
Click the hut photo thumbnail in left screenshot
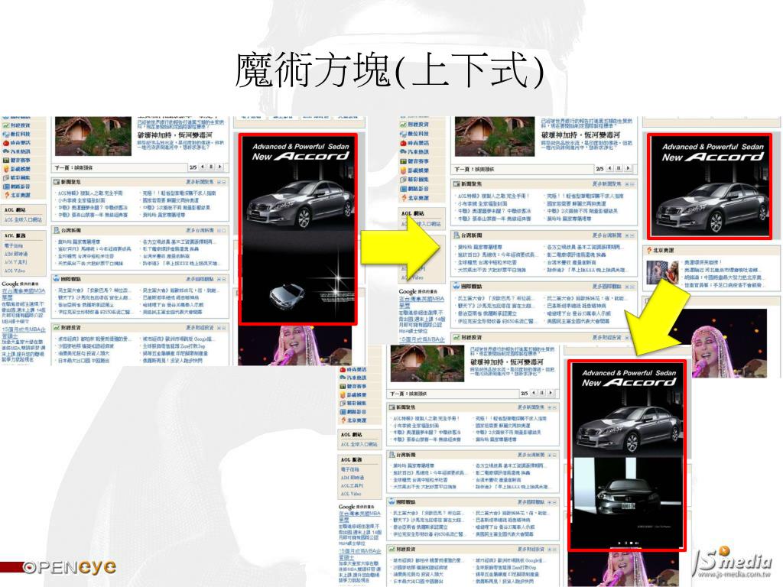coord(93,136)
